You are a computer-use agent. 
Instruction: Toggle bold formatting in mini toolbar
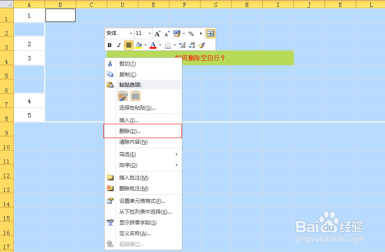(109, 45)
